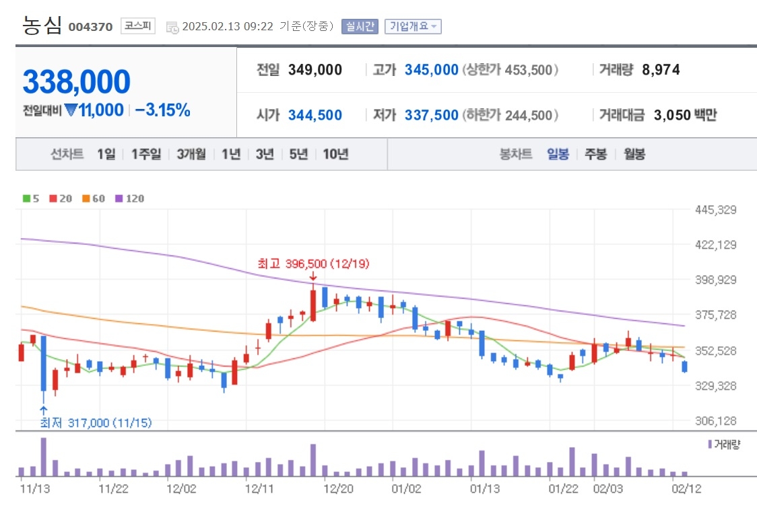Click the purple 거래량 volume legend marker
Image resolution: width=757 pixels, height=509 pixels.
point(710,444)
